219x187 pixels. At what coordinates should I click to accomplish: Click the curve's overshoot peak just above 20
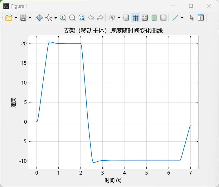pos(50,42)
